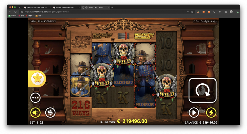The height and width of the screenshot is (134, 247).
Task: Toggle the volatility high/extreme switch
Action: tap(124, 36)
